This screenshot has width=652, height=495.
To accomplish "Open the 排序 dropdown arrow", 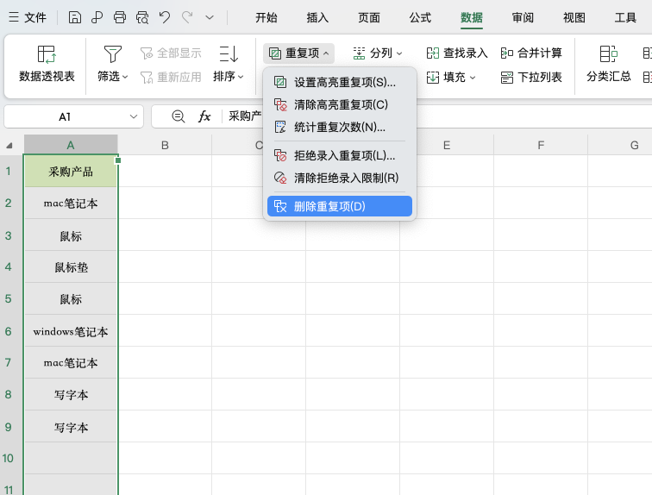I will 241,77.
